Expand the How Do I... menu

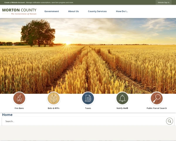pos(122,11)
